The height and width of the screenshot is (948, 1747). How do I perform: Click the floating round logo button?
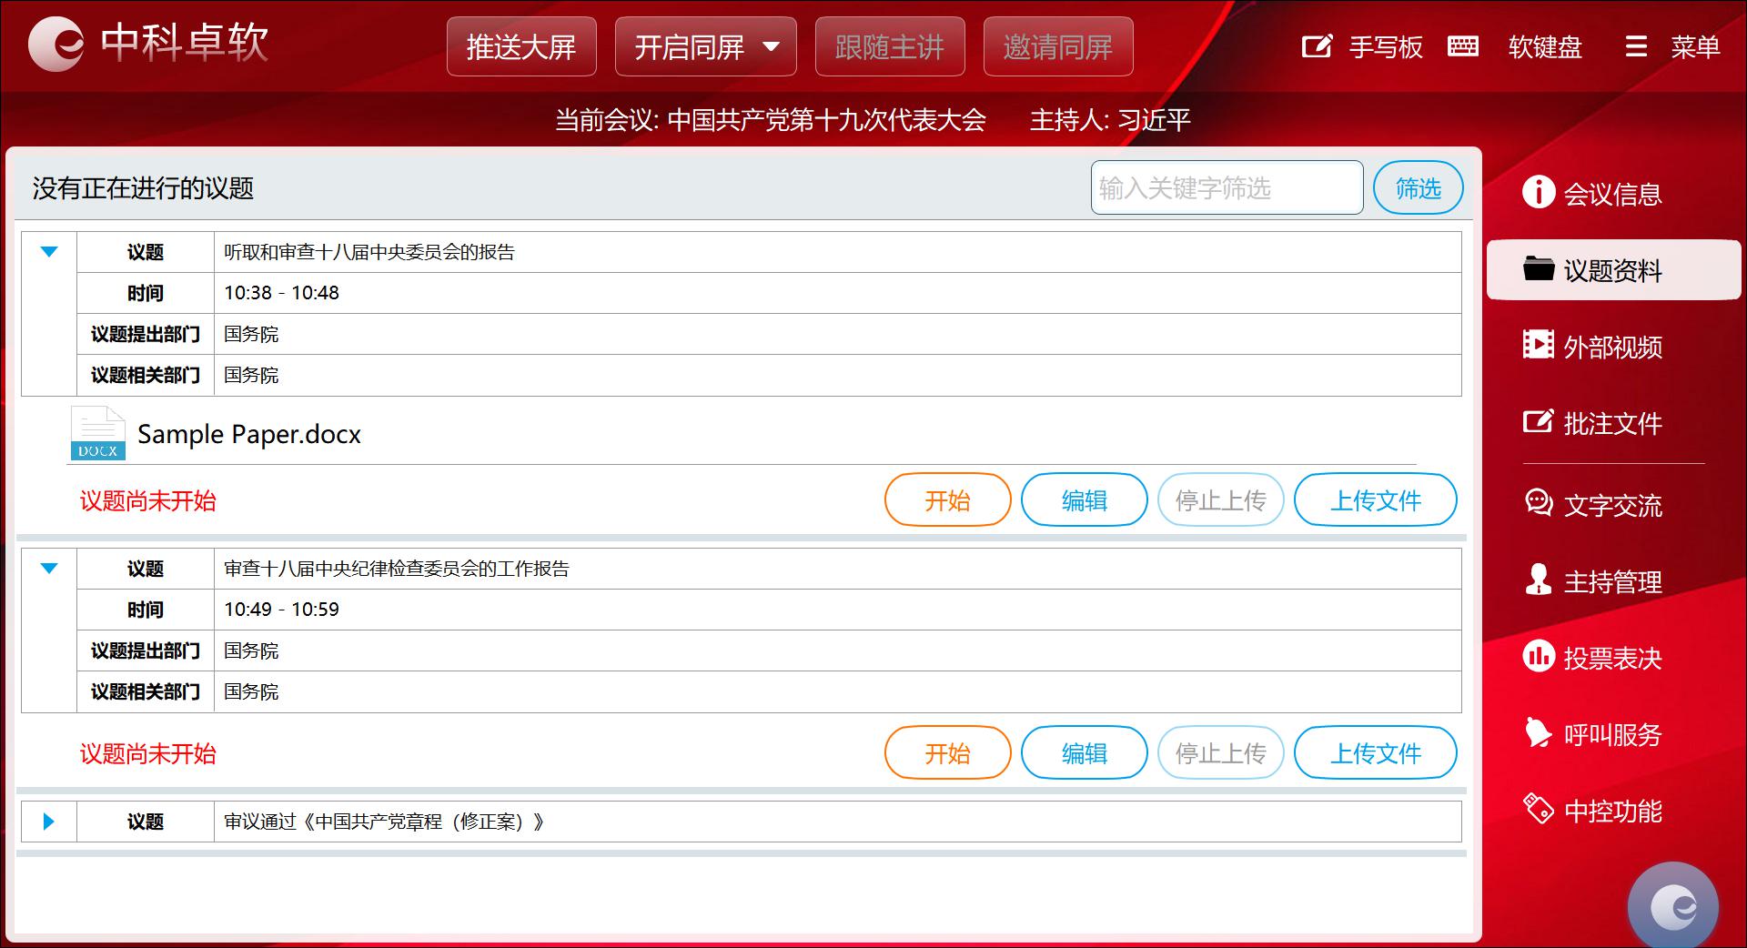(x=1672, y=905)
